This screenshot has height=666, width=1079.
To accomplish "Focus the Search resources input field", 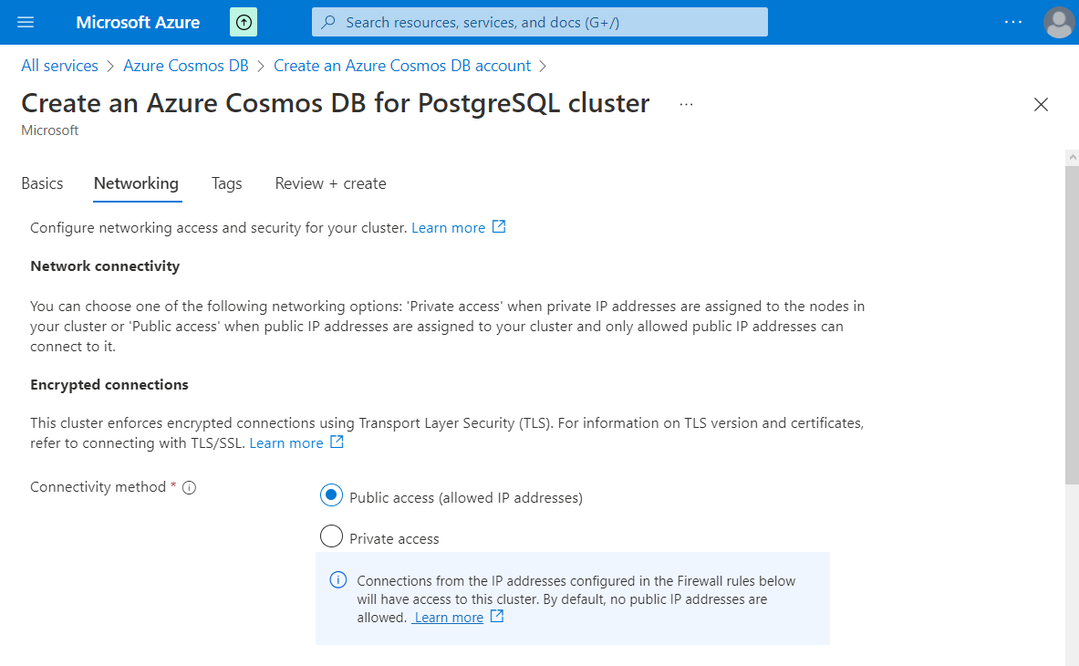I will click(540, 22).
